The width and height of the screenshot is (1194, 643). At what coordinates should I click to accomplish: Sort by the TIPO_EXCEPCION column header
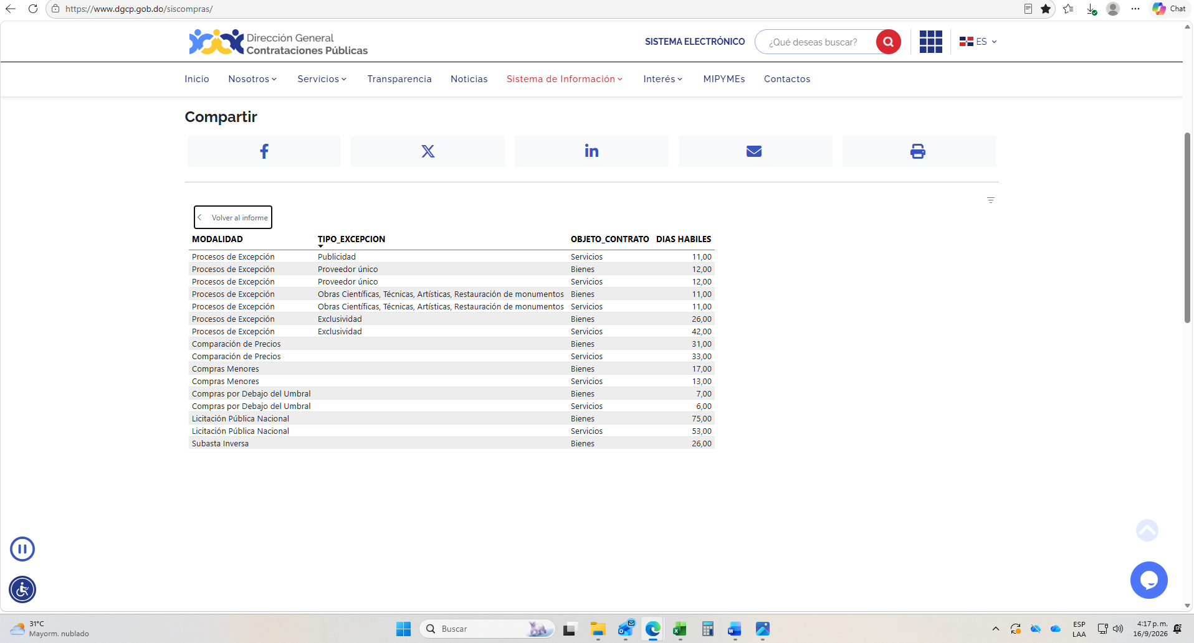(351, 239)
